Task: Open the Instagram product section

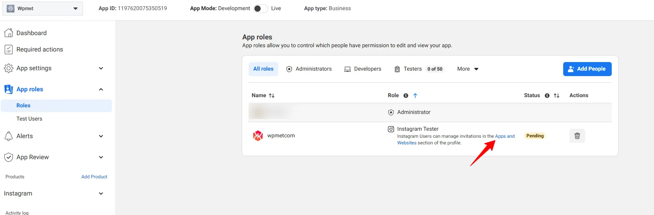Action: tap(18, 194)
